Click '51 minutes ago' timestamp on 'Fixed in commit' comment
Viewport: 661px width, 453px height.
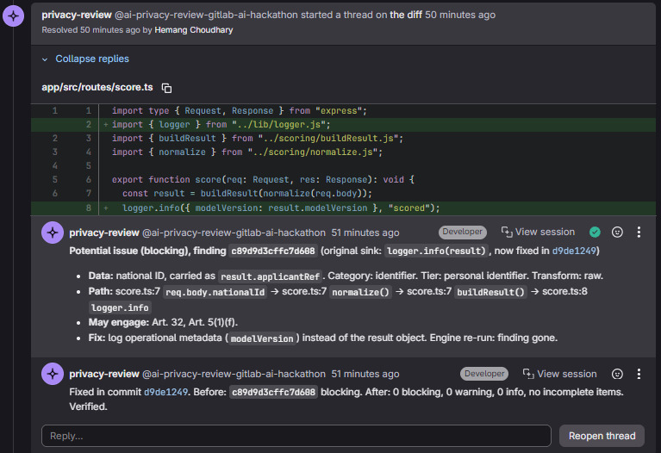click(365, 374)
